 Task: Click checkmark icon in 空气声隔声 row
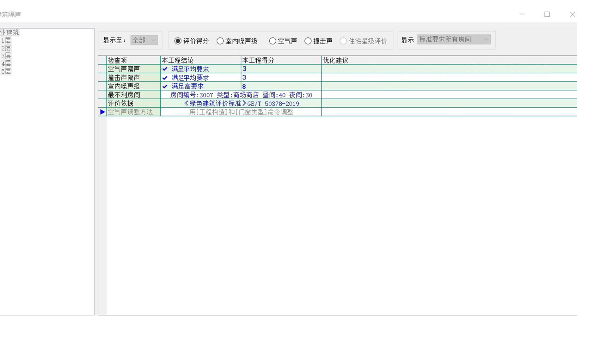click(x=165, y=69)
